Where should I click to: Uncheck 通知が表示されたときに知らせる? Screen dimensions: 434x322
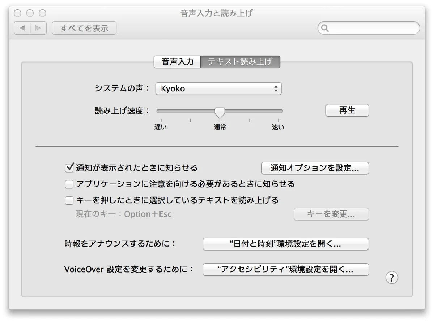69,168
